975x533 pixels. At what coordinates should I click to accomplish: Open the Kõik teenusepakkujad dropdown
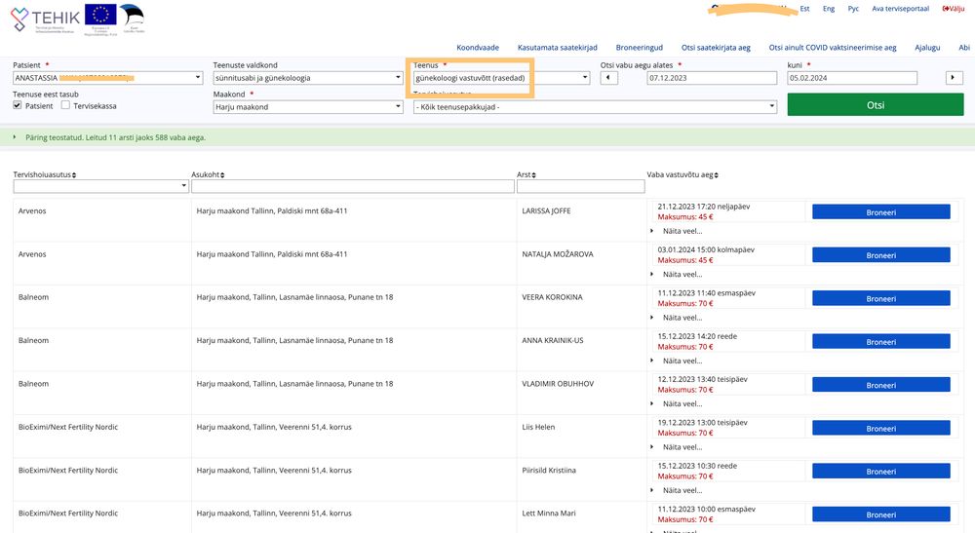coord(595,107)
